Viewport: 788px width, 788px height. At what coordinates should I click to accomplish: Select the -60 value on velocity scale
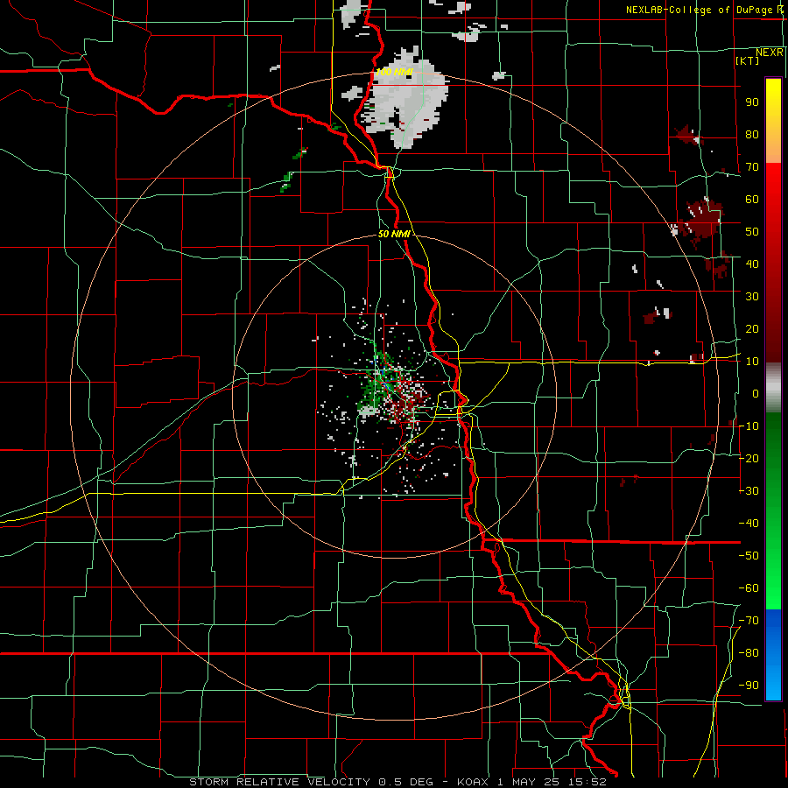749,588
